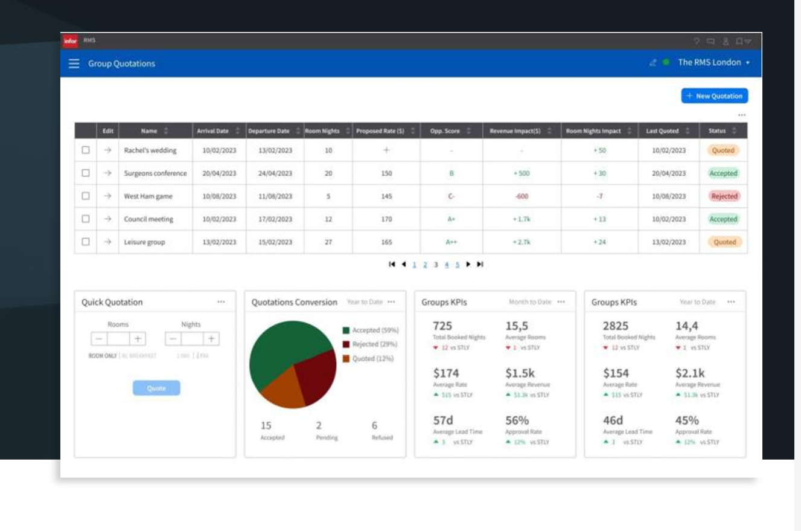801x531 pixels.
Task: Go to page 2 link
Action: tap(426, 265)
